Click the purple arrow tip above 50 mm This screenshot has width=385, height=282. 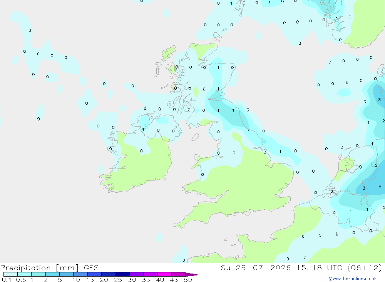(192, 275)
